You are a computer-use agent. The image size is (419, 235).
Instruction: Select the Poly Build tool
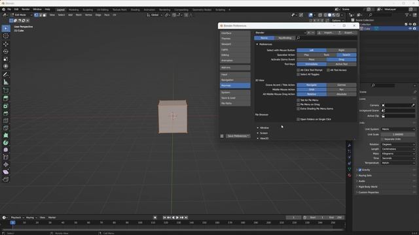(x=6, y=135)
